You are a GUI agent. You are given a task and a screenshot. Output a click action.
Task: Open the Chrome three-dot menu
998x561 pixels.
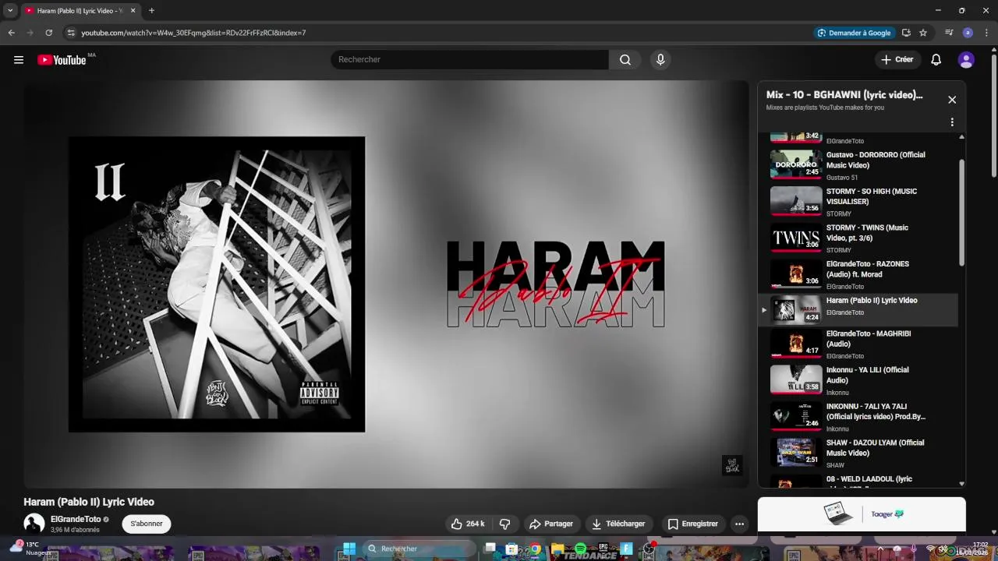pyautogui.click(x=986, y=33)
